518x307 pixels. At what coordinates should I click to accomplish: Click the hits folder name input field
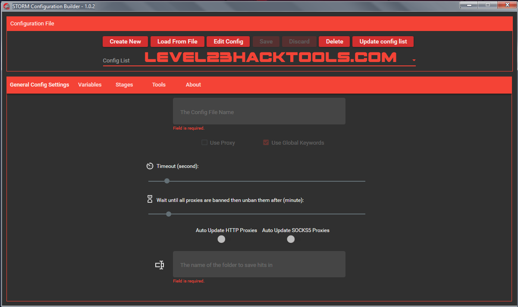coord(259,264)
